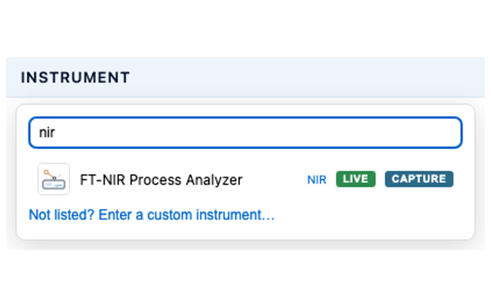This screenshot has width=491, height=307.
Task: Focus the instrument search field
Action: pyautogui.click(x=245, y=132)
